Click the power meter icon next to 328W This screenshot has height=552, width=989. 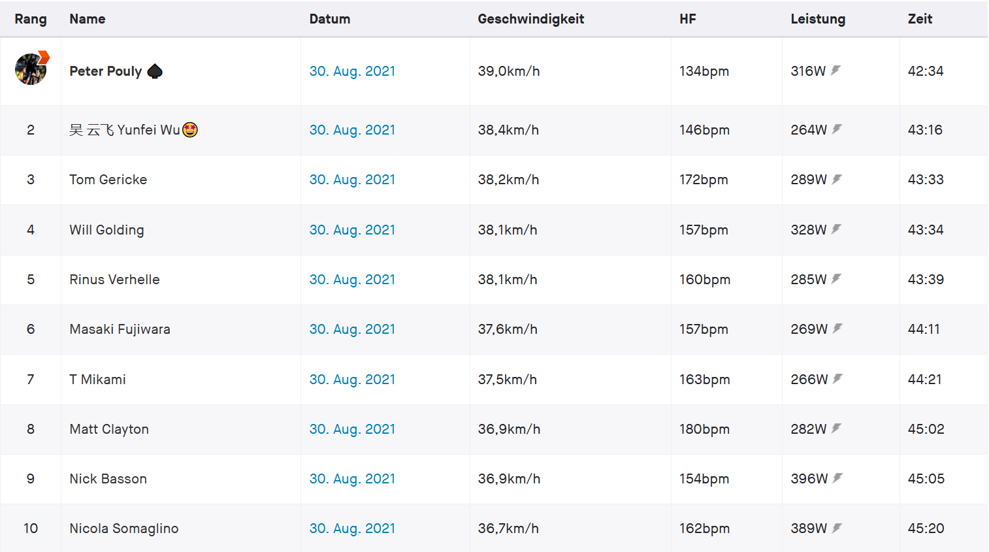coord(836,229)
